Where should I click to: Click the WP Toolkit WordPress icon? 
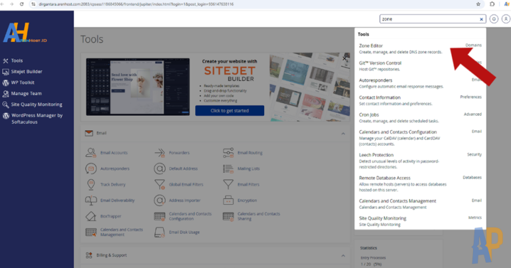(x=5, y=82)
